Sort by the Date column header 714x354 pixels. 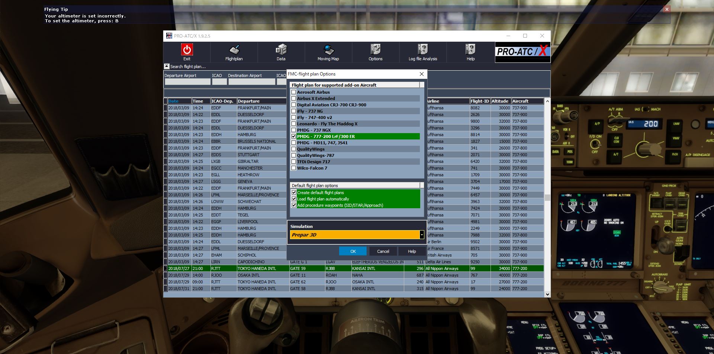179,101
